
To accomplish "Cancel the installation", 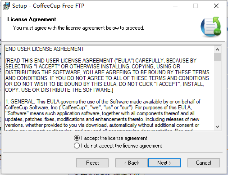I will click(204, 163).
